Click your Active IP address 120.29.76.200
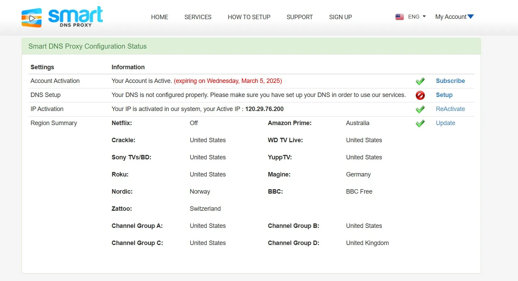 [264, 109]
